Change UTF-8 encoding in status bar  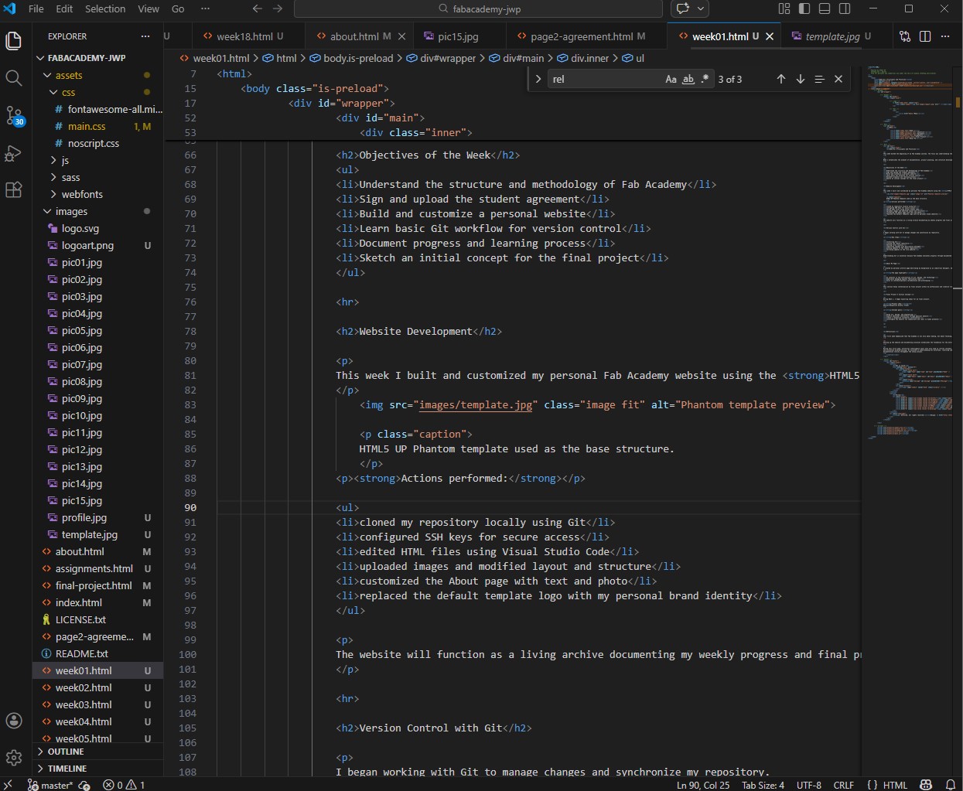(809, 785)
